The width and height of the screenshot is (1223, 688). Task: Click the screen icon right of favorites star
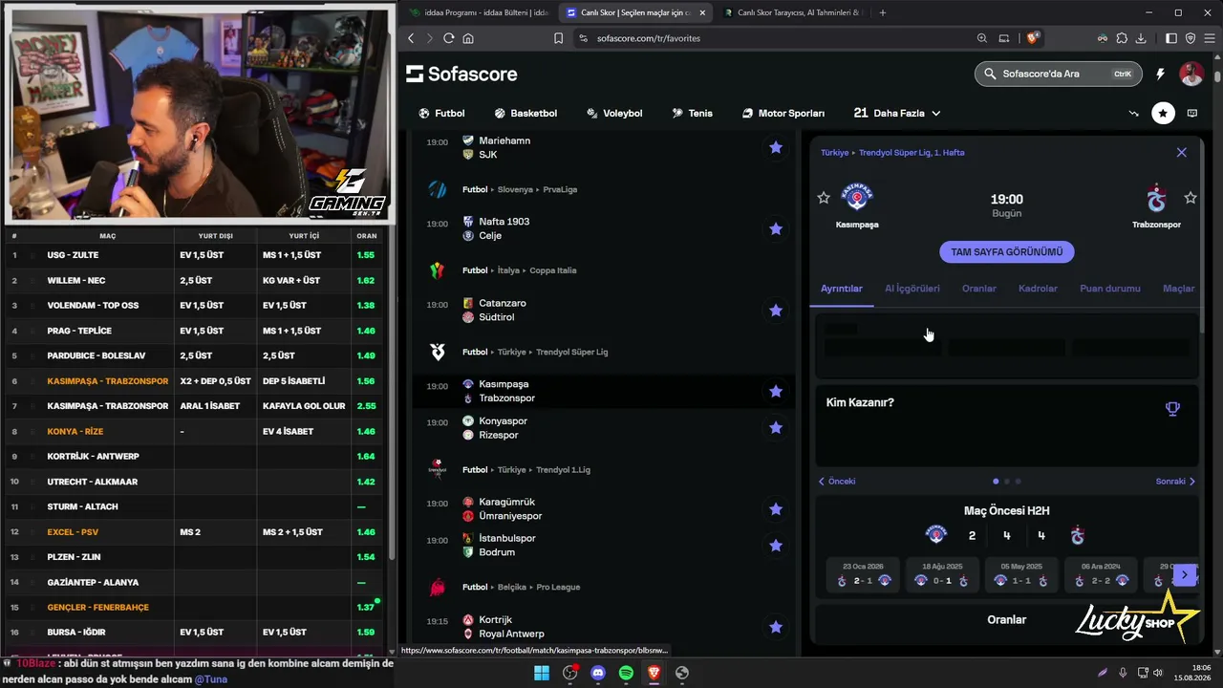coord(1192,113)
